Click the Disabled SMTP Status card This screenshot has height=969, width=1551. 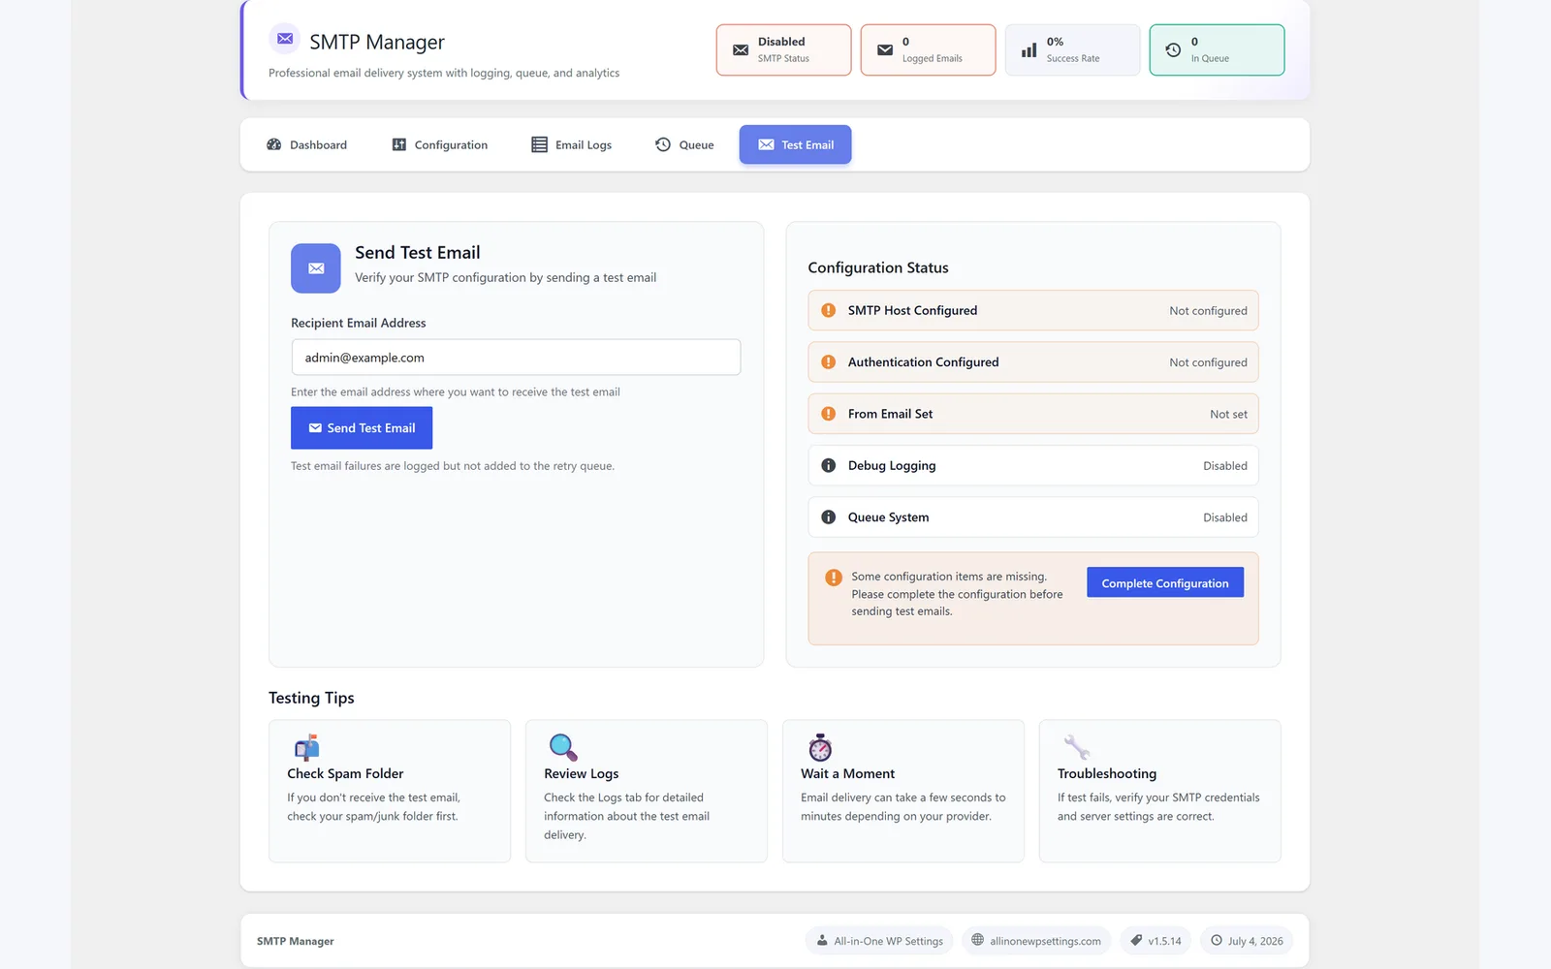tap(783, 49)
